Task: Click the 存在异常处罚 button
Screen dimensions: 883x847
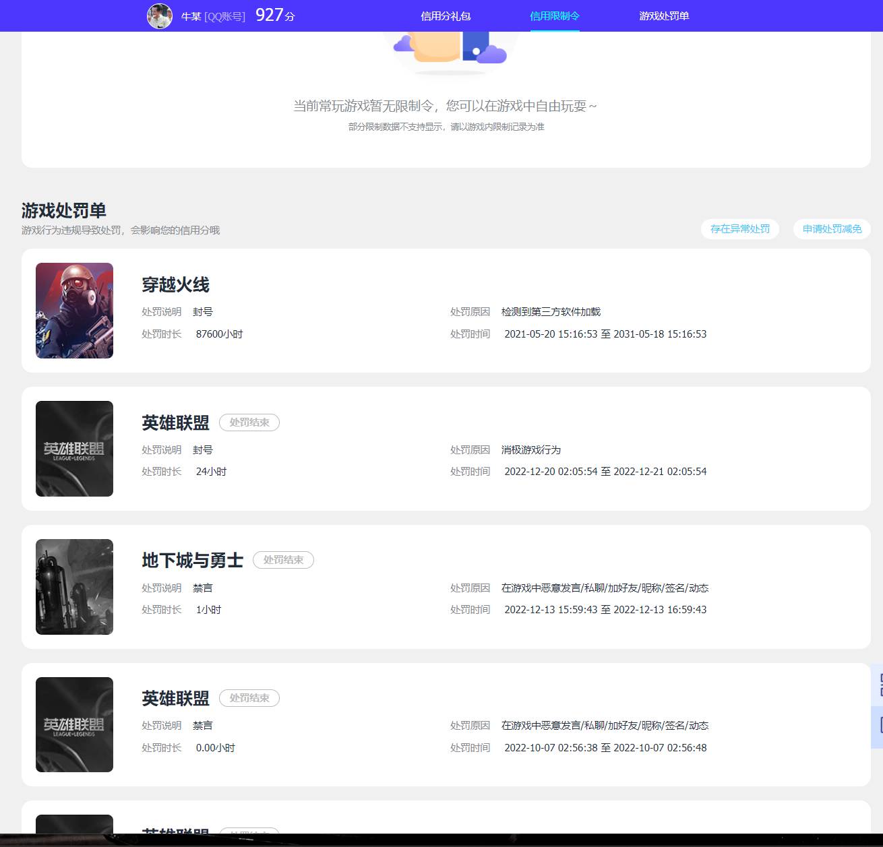Action: pos(740,229)
